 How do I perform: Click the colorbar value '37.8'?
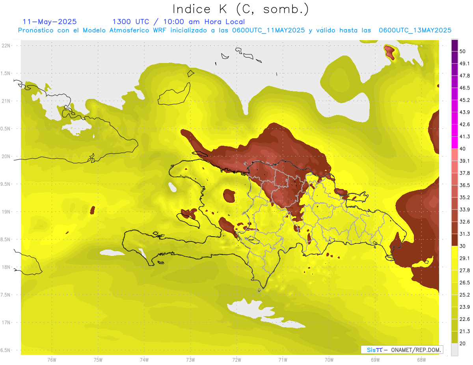[x=465, y=173]
